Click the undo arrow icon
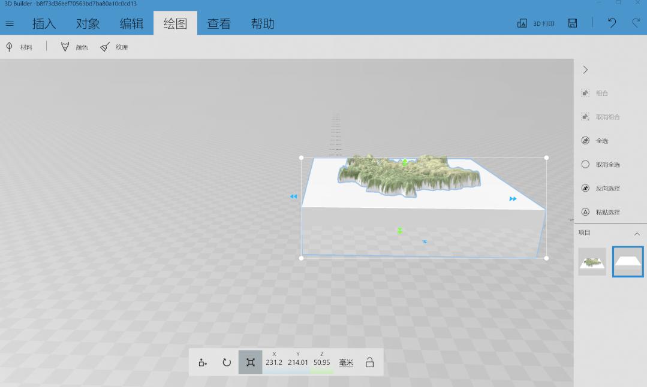The height and width of the screenshot is (387, 647). point(610,23)
